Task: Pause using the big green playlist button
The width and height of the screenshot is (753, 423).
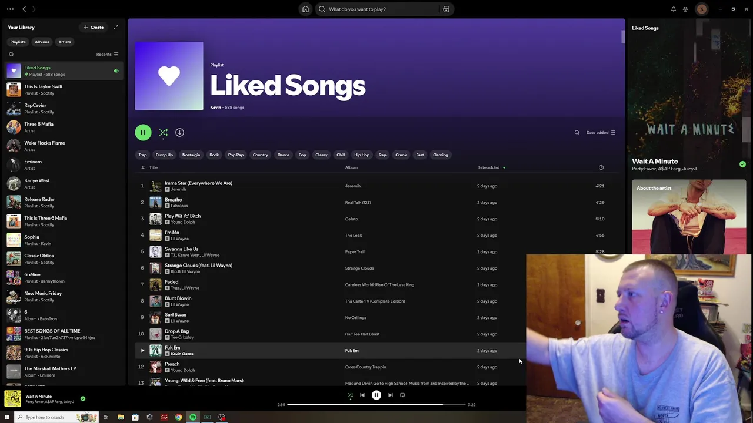Action: tap(143, 133)
